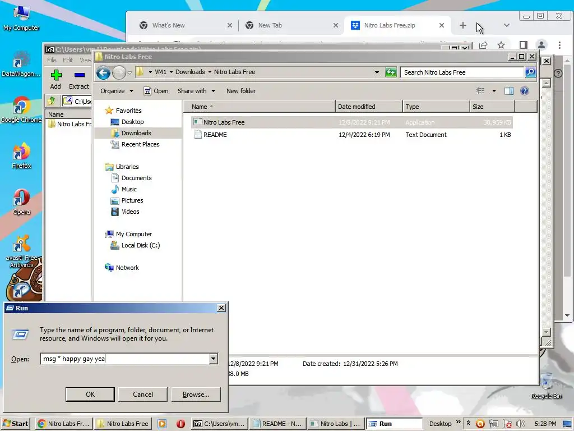The width and height of the screenshot is (574, 431).
Task: Click 7-Zip up-folder arrow icon
Action: [51, 100]
